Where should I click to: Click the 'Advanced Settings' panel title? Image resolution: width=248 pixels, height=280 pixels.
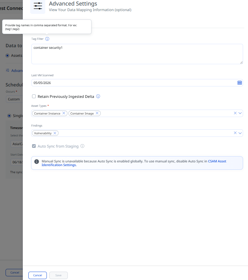point(73,4)
